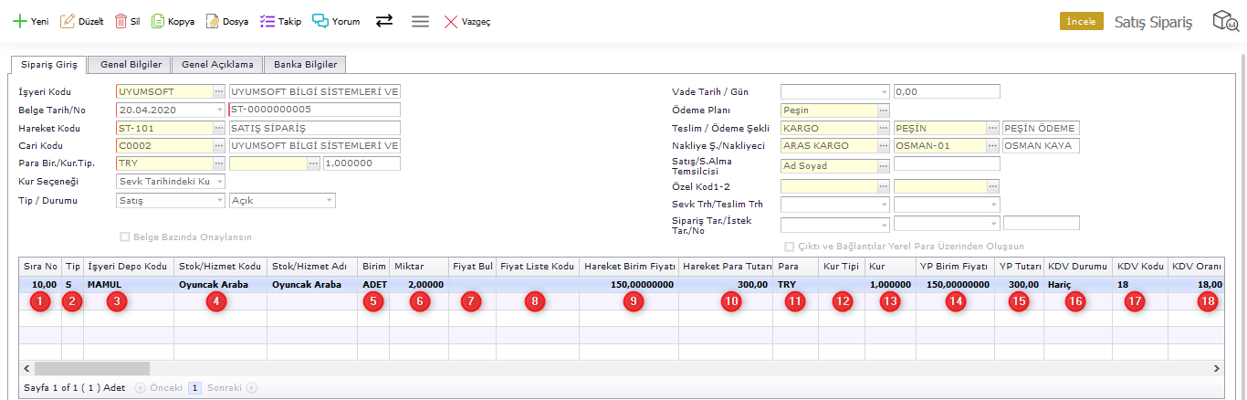Click the Vazgeç cancel X icon
1247x400 pixels.
pos(451,21)
